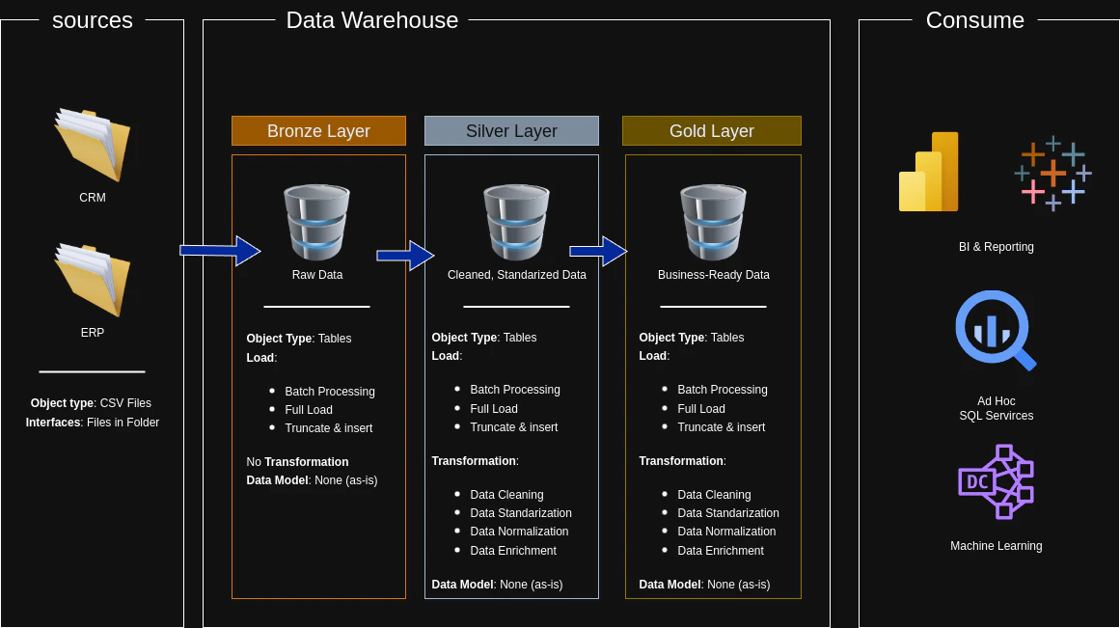Select the ERP folder icon
Screen dimensions: 1120x628
[x=93, y=280]
